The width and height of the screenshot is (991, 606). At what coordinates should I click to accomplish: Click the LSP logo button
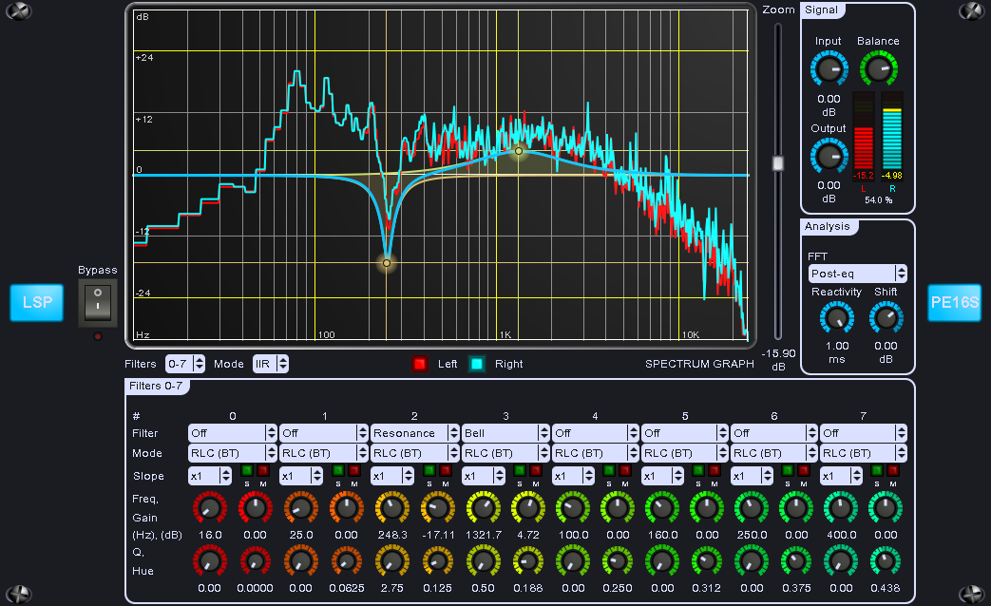(x=37, y=303)
